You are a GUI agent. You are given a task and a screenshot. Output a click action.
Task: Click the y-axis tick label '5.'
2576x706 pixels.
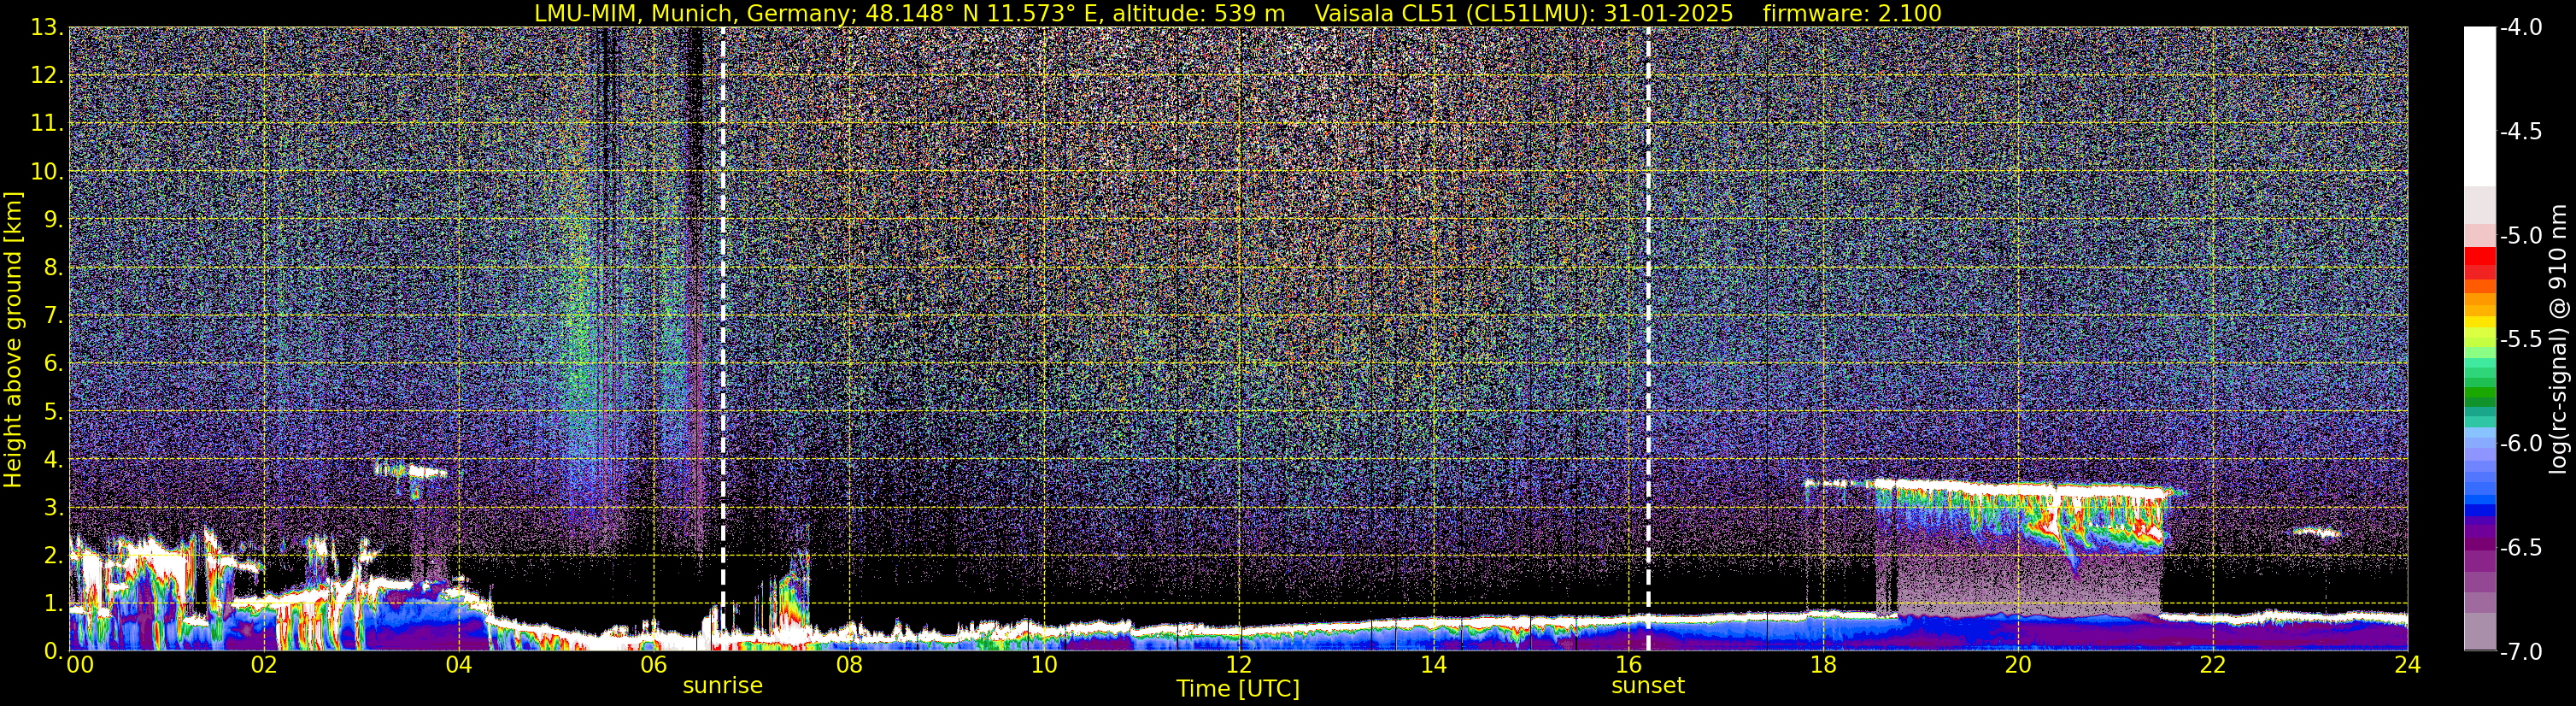[x=54, y=411]
